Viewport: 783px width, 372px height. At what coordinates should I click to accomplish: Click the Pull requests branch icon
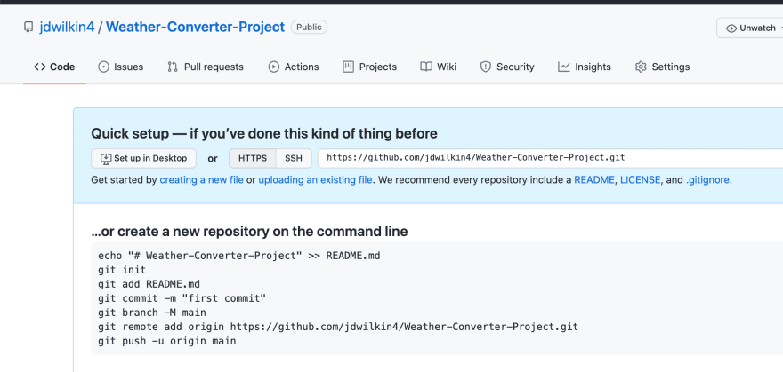pyautogui.click(x=173, y=67)
